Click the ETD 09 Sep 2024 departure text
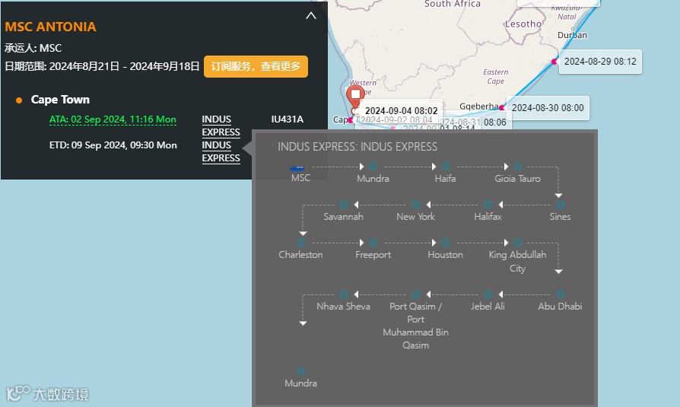Image resolution: width=680 pixels, height=407 pixels. [x=113, y=145]
